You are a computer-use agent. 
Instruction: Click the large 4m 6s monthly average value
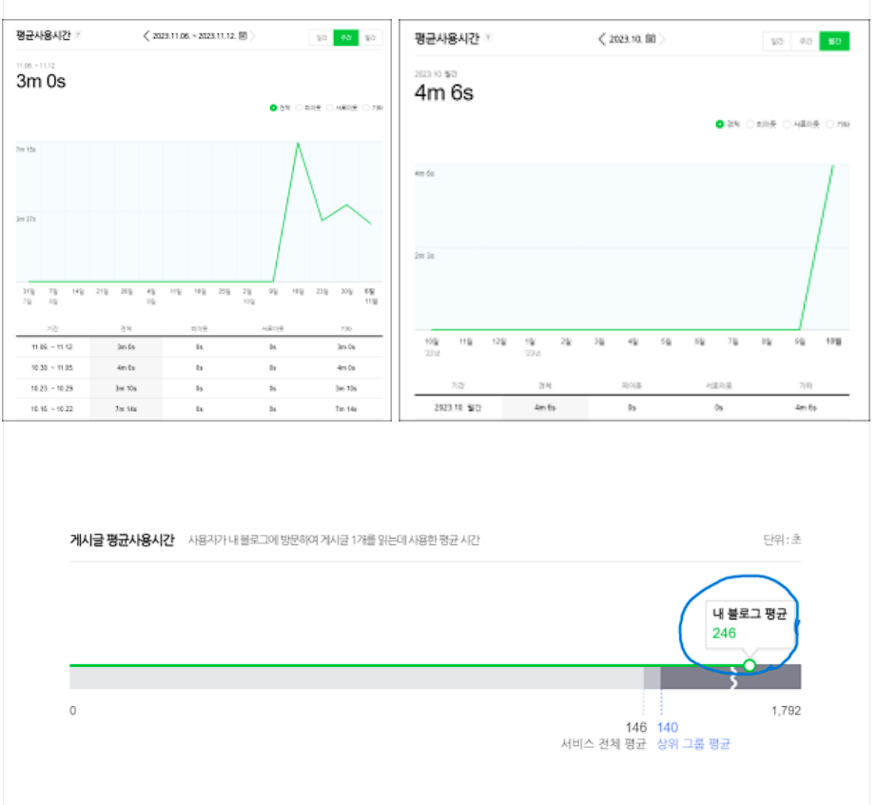point(444,93)
